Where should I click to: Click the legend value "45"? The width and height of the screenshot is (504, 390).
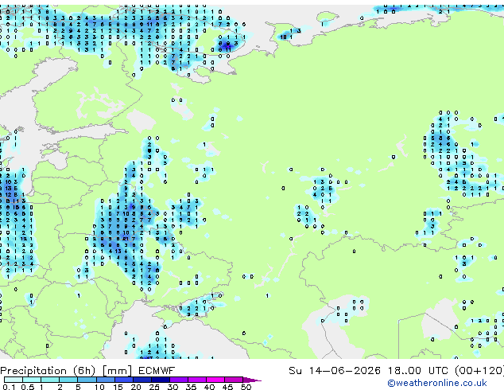(x=227, y=387)
